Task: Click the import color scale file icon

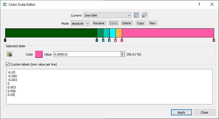Action: [145, 15]
